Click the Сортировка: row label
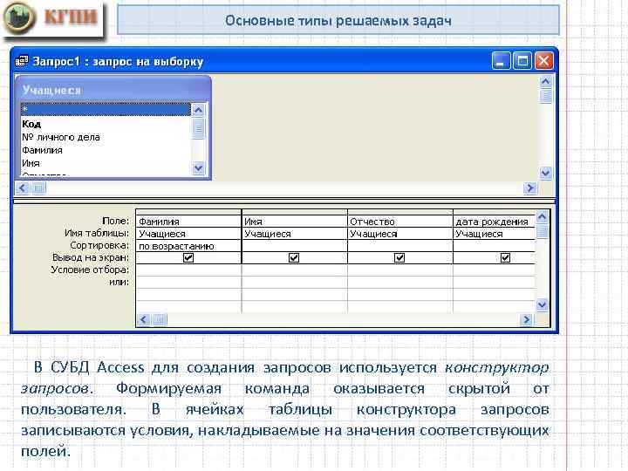Image resolution: width=628 pixels, height=471 pixels. 99,245
